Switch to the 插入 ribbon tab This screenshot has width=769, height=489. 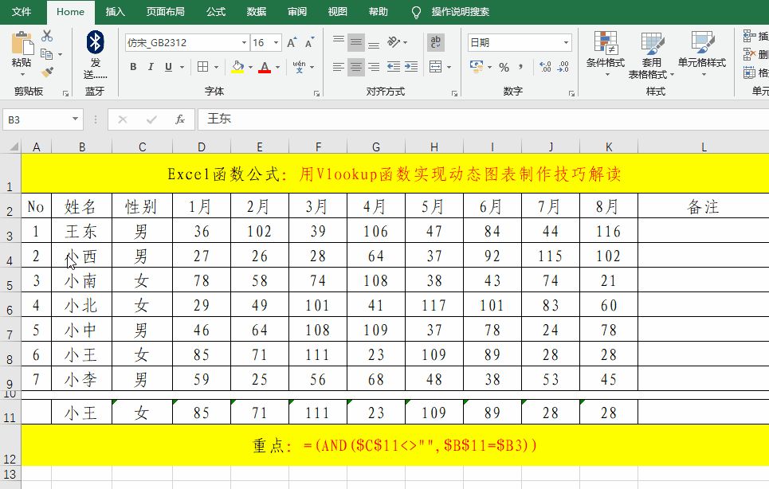pos(116,12)
